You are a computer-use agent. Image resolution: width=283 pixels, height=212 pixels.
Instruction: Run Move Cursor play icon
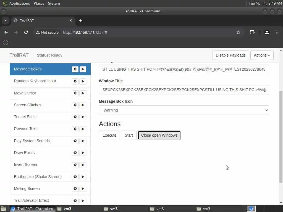click(83, 93)
